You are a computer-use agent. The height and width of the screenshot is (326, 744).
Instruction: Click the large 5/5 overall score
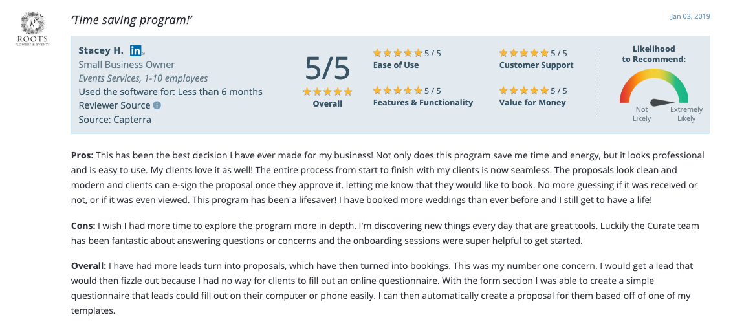click(327, 68)
